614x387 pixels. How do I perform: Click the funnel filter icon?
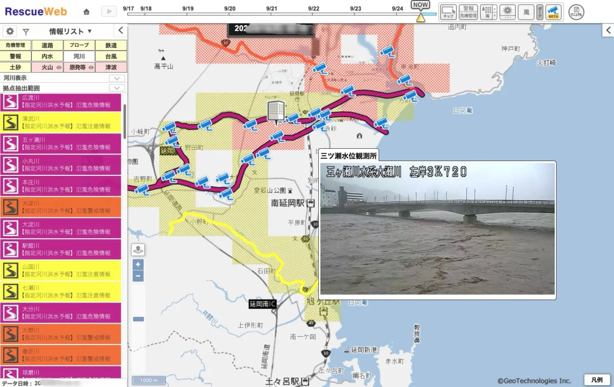click(x=26, y=31)
